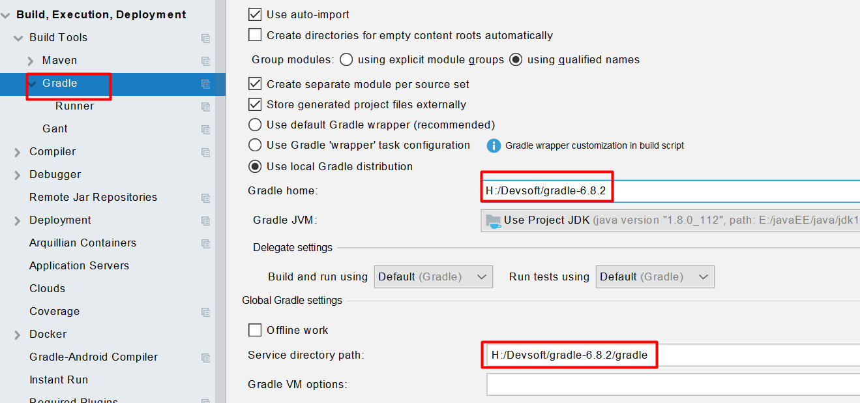This screenshot has height=403, width=860.
Task: Choose using explicit module groups radio
Action: coord(346,60)
